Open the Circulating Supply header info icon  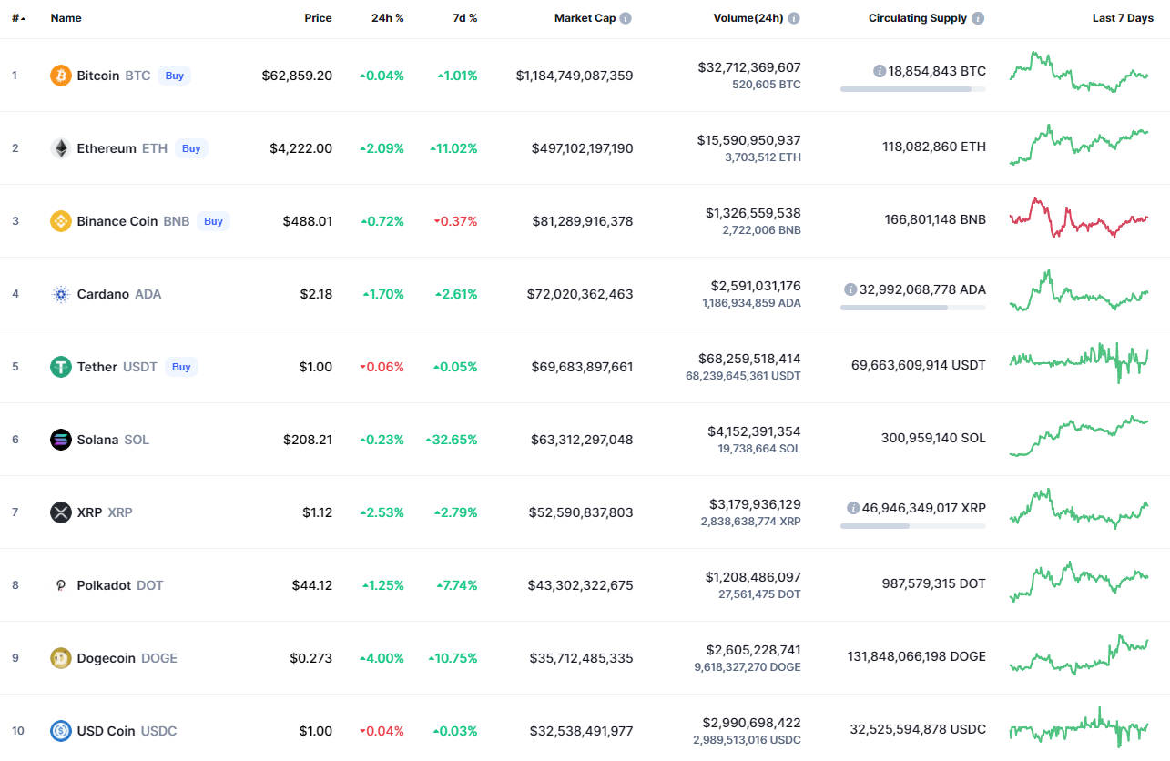pyautogui.click(x=978, y=18)
